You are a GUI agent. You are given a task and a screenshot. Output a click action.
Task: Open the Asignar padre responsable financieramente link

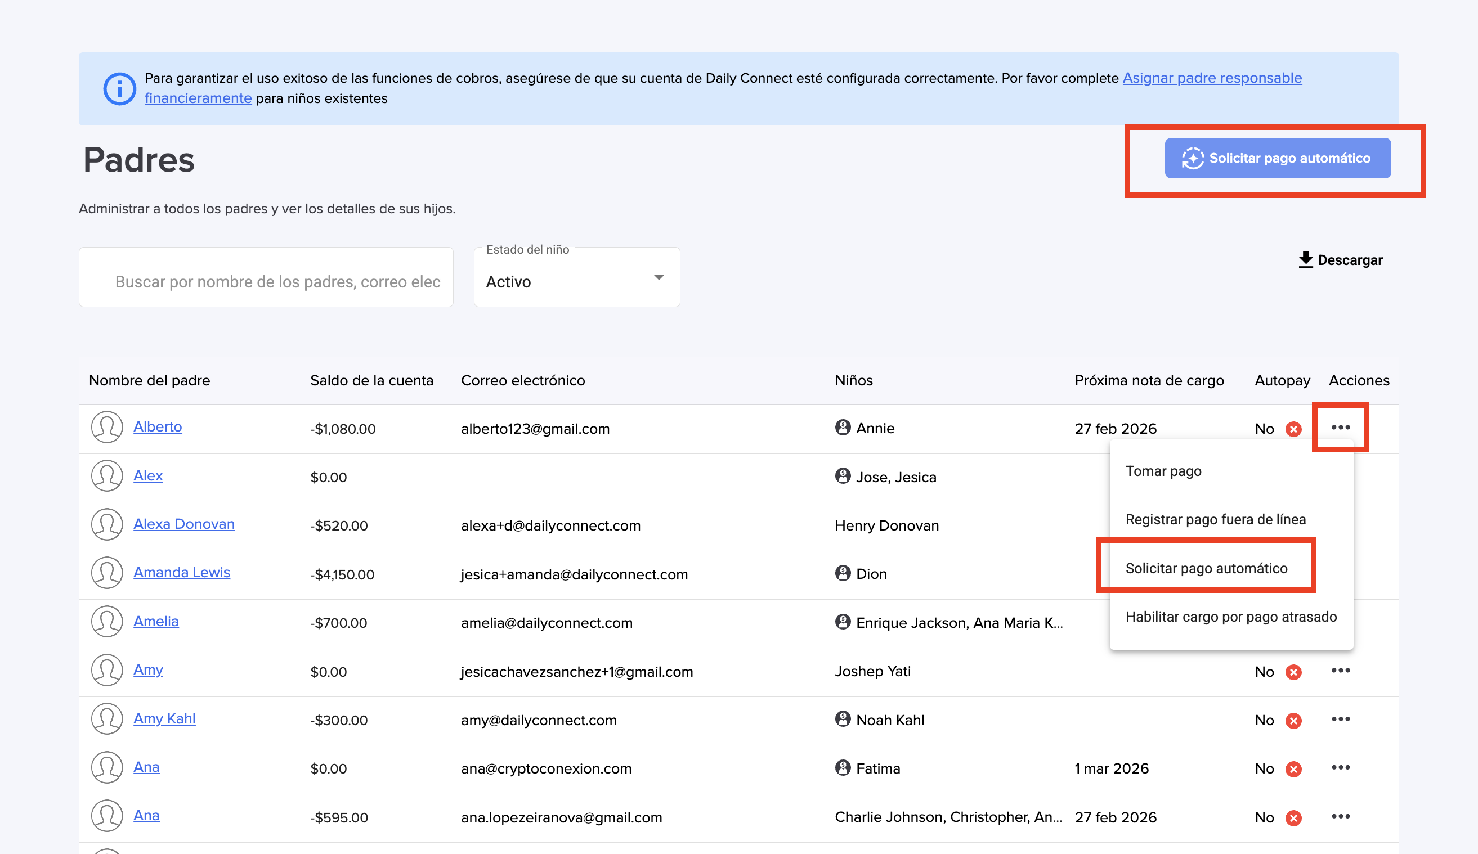(1212, 78)
